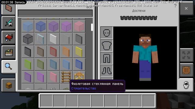195x109 pixels.
Task: Click the boots armor slot
Action: click(x=107, y=71)
